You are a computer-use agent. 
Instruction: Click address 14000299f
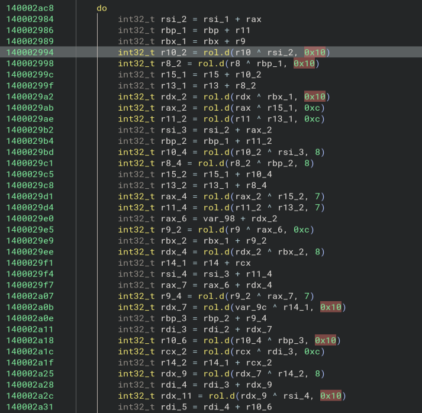[30, 86]
